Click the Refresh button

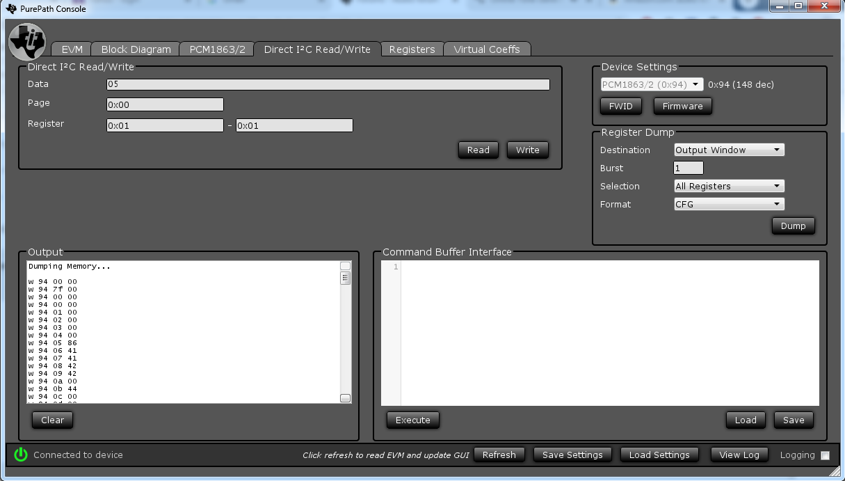[x=499, y=455]
